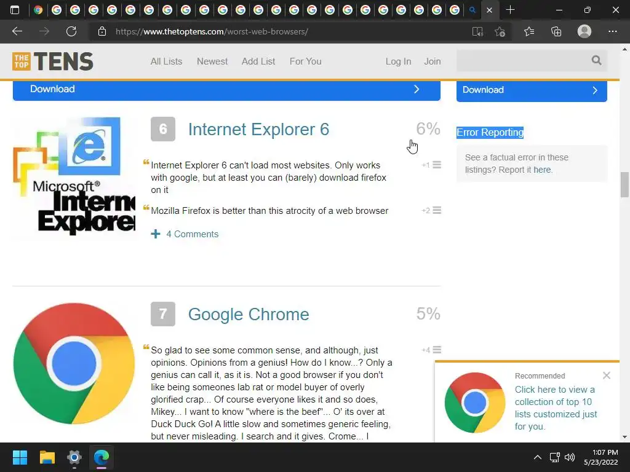Screen dimensions: 630x472
Task: Click the scrollbar down arrow
Action: click(x=624, y=437)
